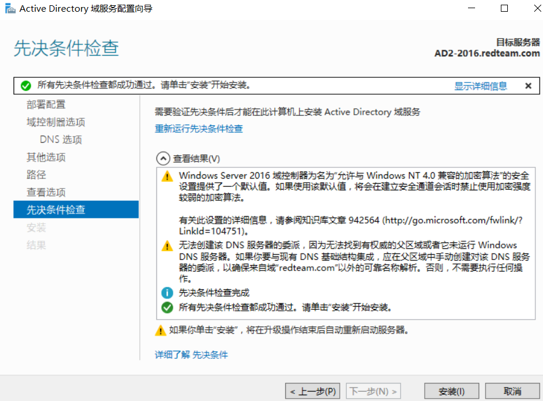543x401 pixels.
Task: Select 其他选项 step
Action: [x=46, y=157]
